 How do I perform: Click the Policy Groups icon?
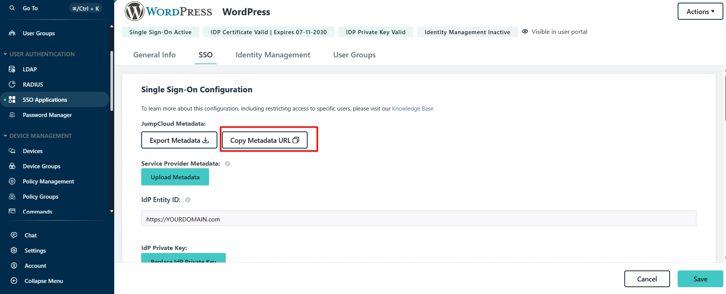(12, 196)
